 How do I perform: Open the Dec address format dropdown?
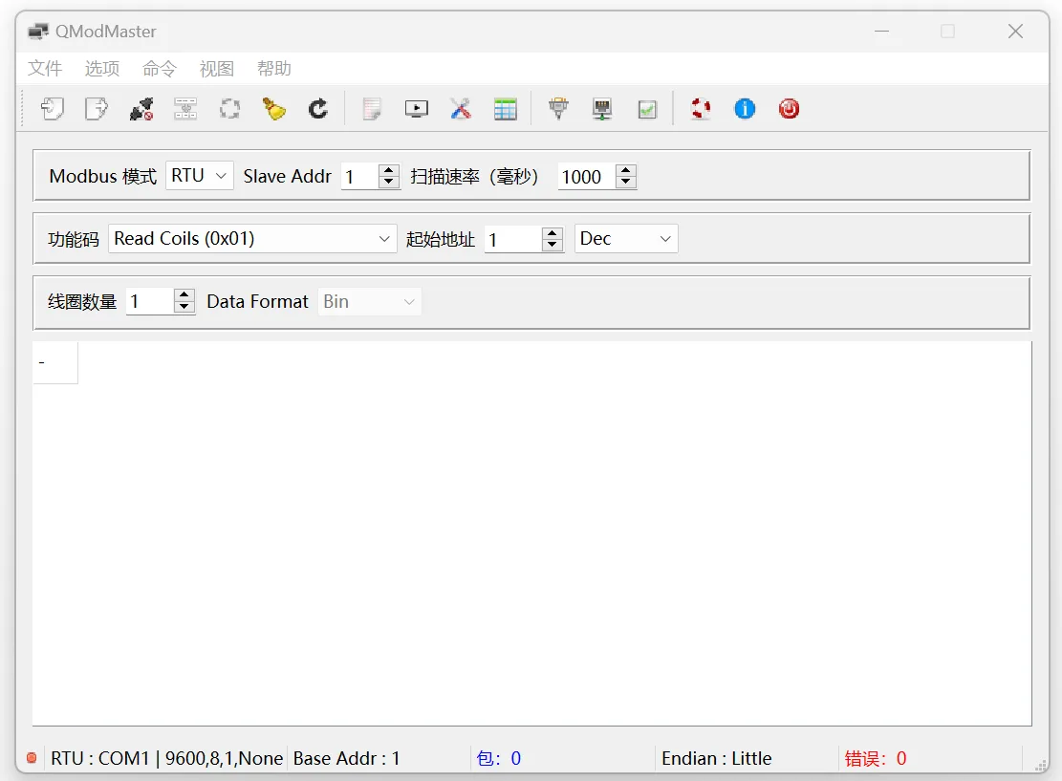[x=626, y=238]
